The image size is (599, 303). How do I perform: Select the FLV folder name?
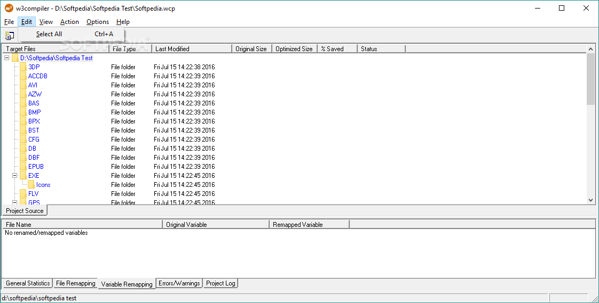33,194
